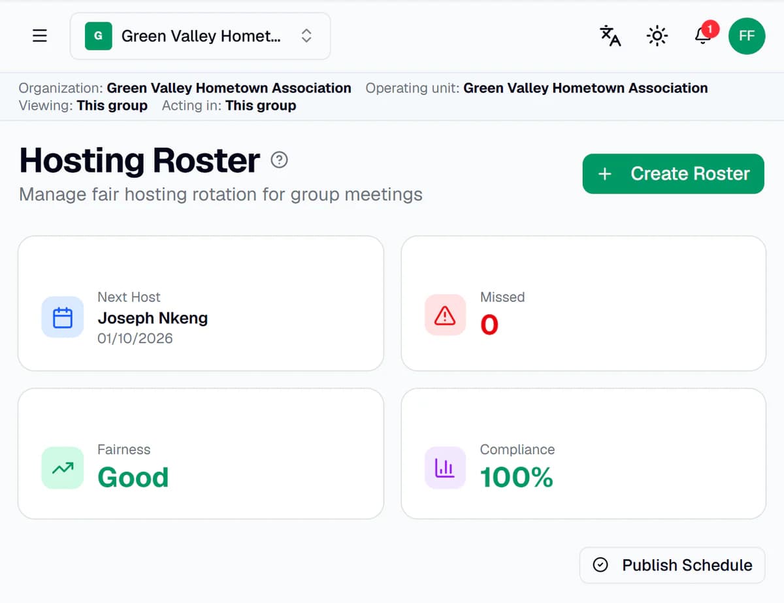Screen dimensions: 784x603
Task: Click the red notification count badge
Action: (710, 29)
